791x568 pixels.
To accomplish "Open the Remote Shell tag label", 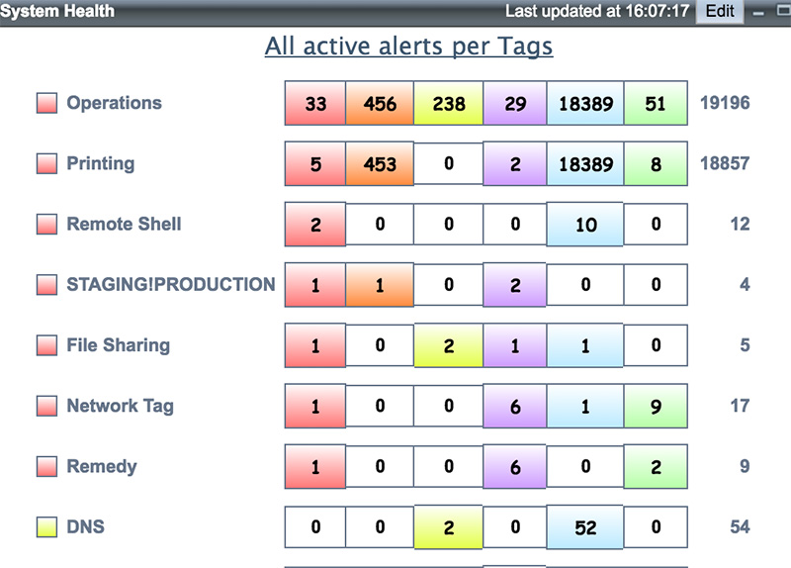I will 125,225.
